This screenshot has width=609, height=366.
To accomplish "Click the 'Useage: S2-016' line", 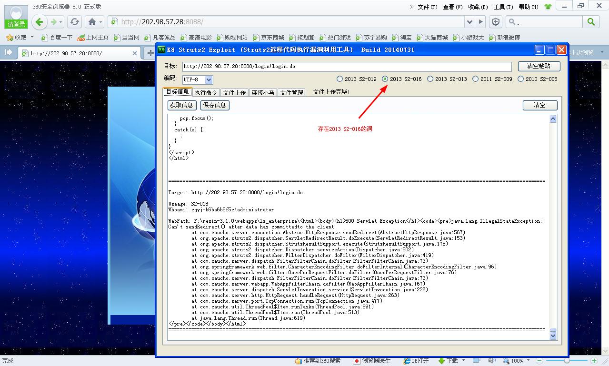I will tap(188, 204).
